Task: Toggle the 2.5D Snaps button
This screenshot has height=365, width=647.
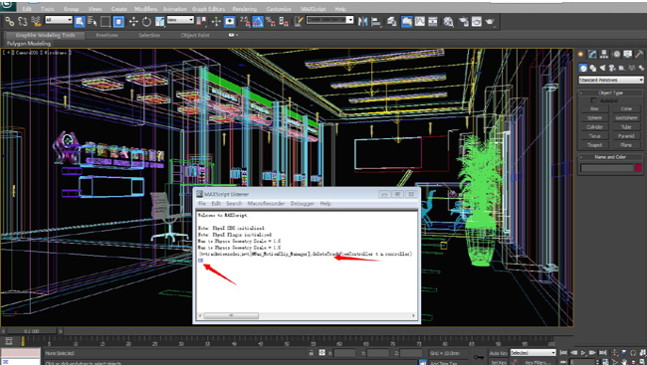Action: 245,22
